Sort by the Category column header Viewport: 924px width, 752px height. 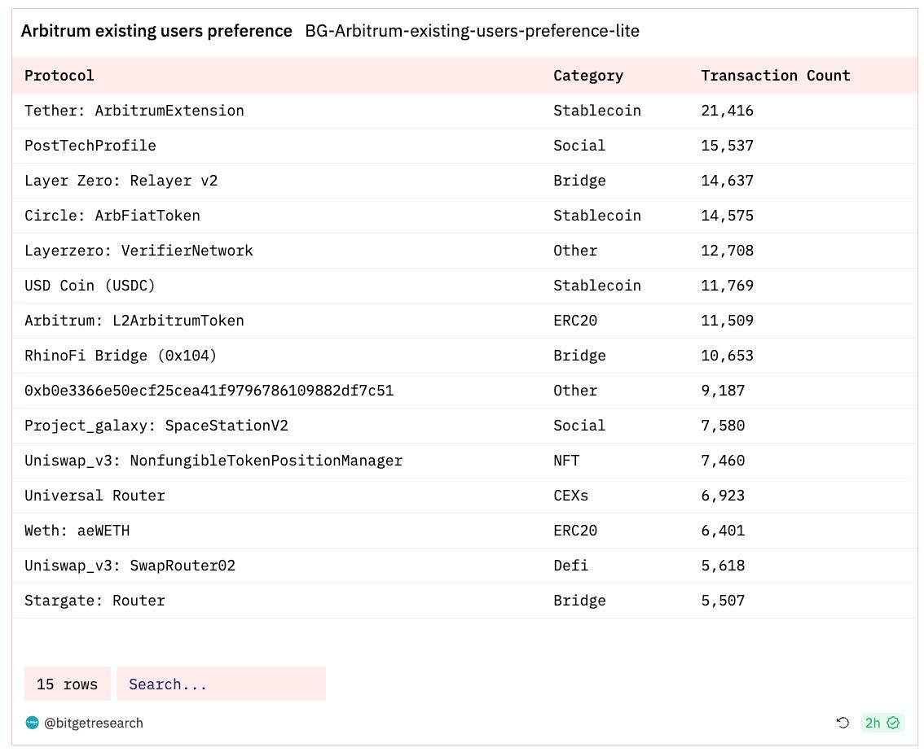[x=588, y=76]
